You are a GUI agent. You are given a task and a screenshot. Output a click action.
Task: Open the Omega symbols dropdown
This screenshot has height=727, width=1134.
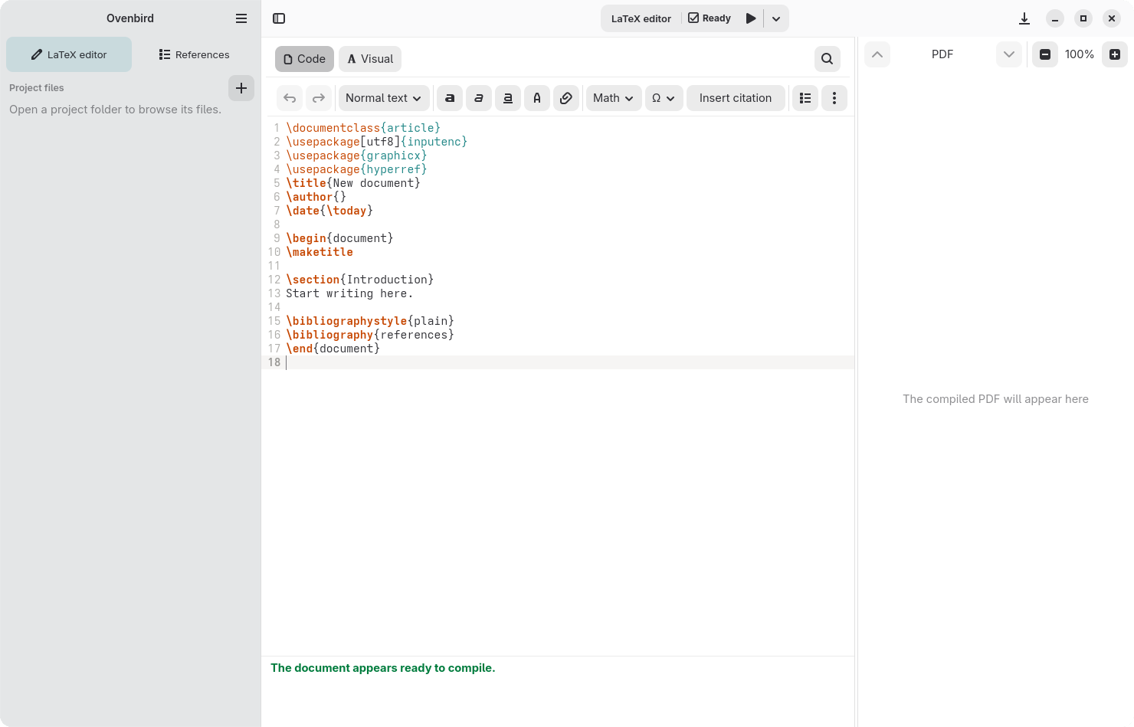(x=664, y=98)
